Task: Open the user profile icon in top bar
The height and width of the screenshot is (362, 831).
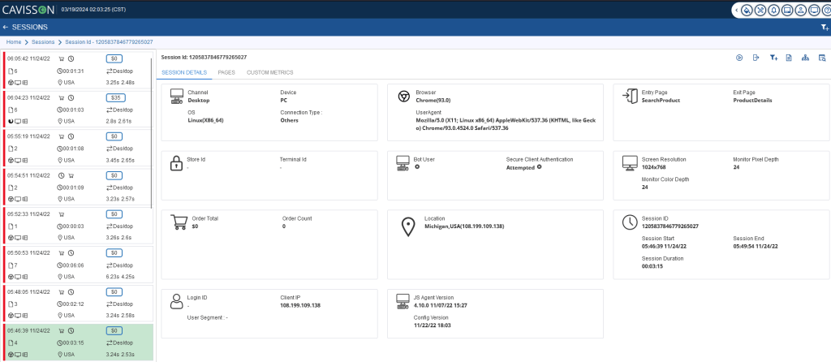Action: click(799, 11)
